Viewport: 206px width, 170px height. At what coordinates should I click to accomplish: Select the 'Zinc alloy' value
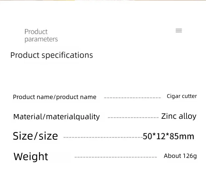179,116
